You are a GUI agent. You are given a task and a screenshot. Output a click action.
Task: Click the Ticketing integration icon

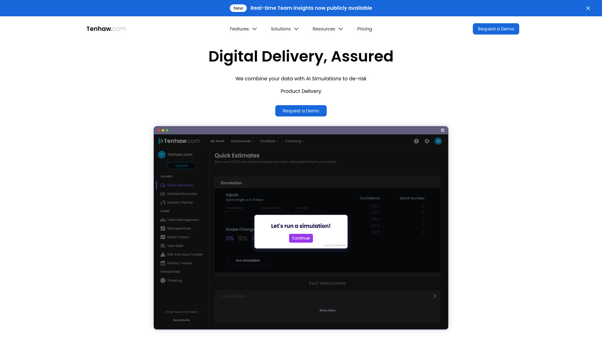coord(163,280)
